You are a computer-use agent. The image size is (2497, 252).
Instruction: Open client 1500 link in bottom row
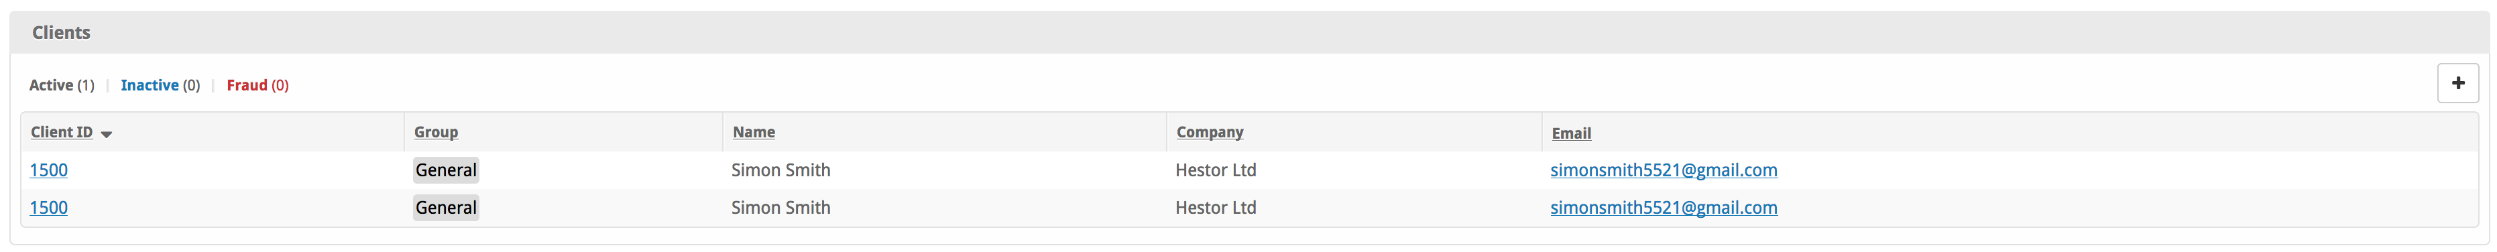tap(48, 207)
